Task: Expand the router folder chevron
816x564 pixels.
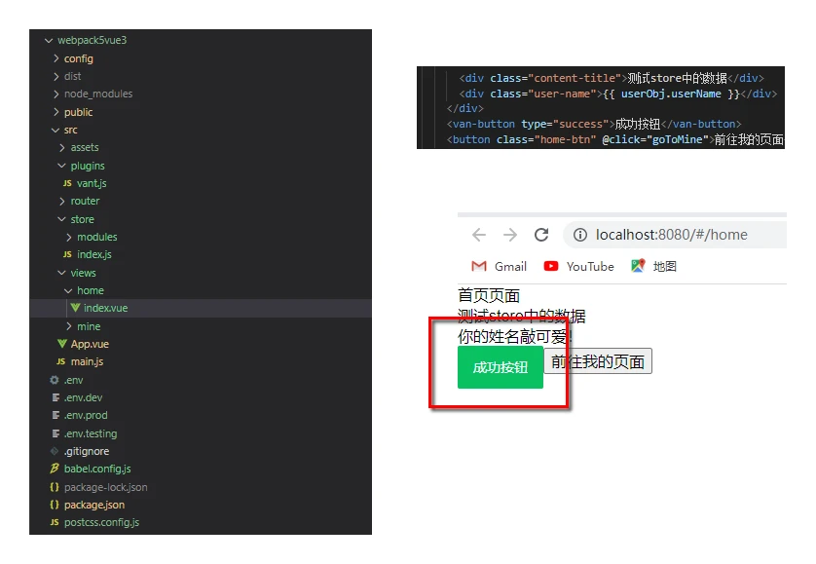Action: 62,201
